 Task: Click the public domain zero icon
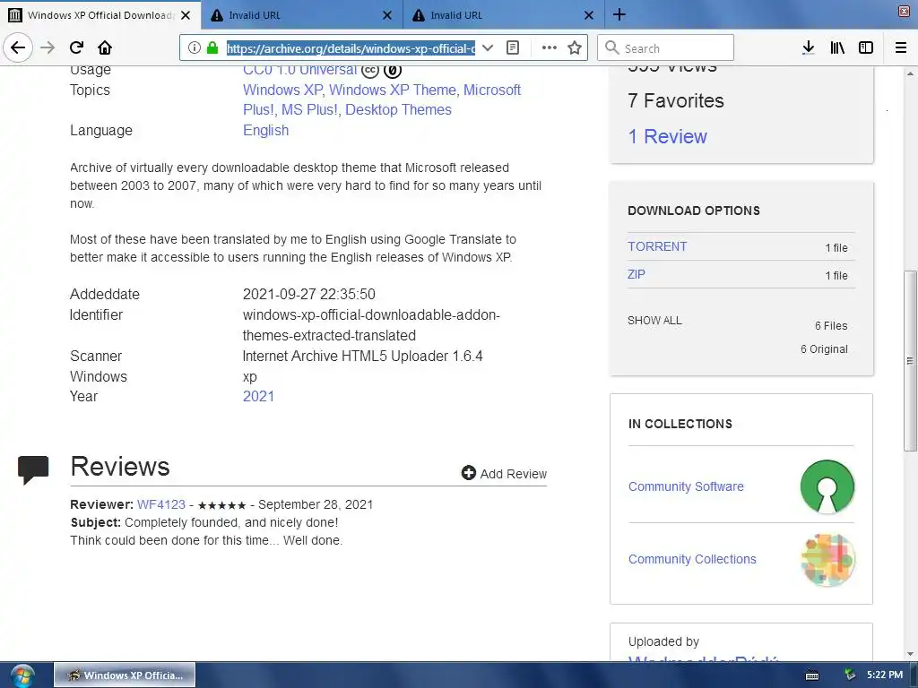pos(393,71)
